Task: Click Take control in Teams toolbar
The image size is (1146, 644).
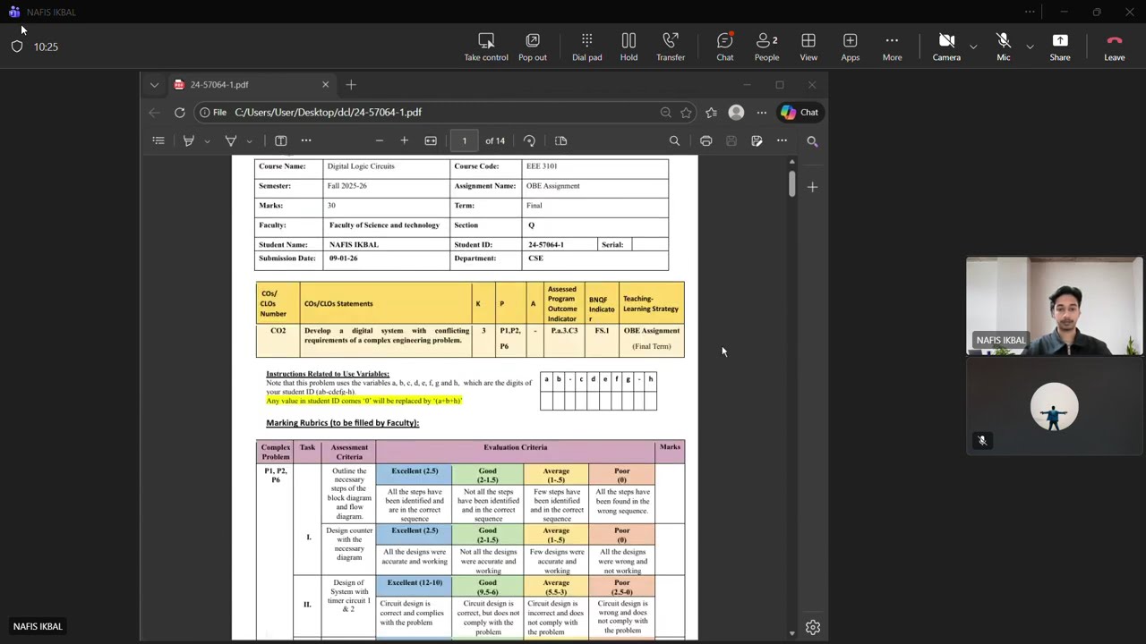Action: (486, 47)
